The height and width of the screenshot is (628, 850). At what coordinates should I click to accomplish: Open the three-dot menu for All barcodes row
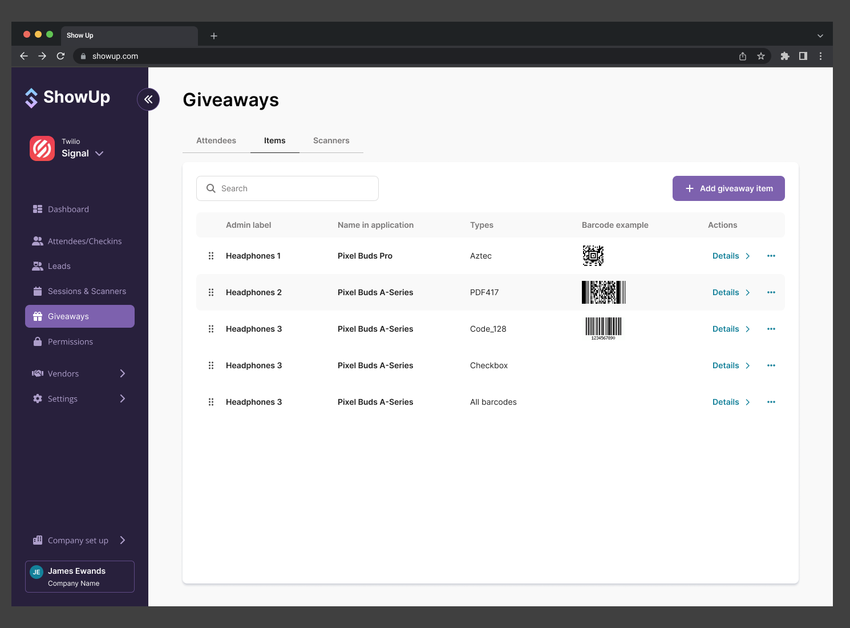pyautogui.click(x=771, y=402)
